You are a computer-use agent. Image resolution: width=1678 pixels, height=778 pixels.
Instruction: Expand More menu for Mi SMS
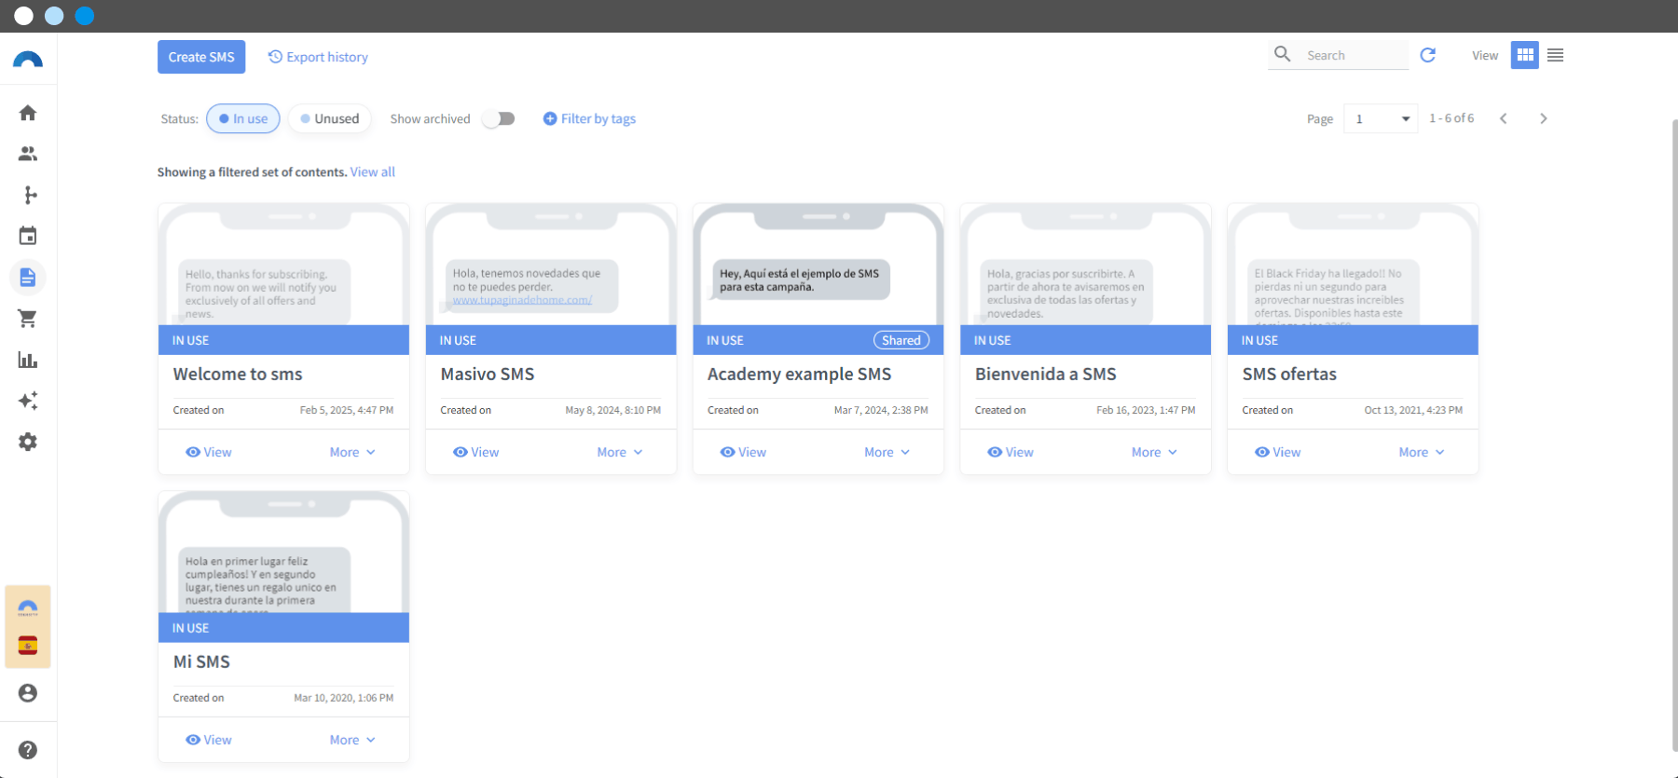tap(352, 740)
